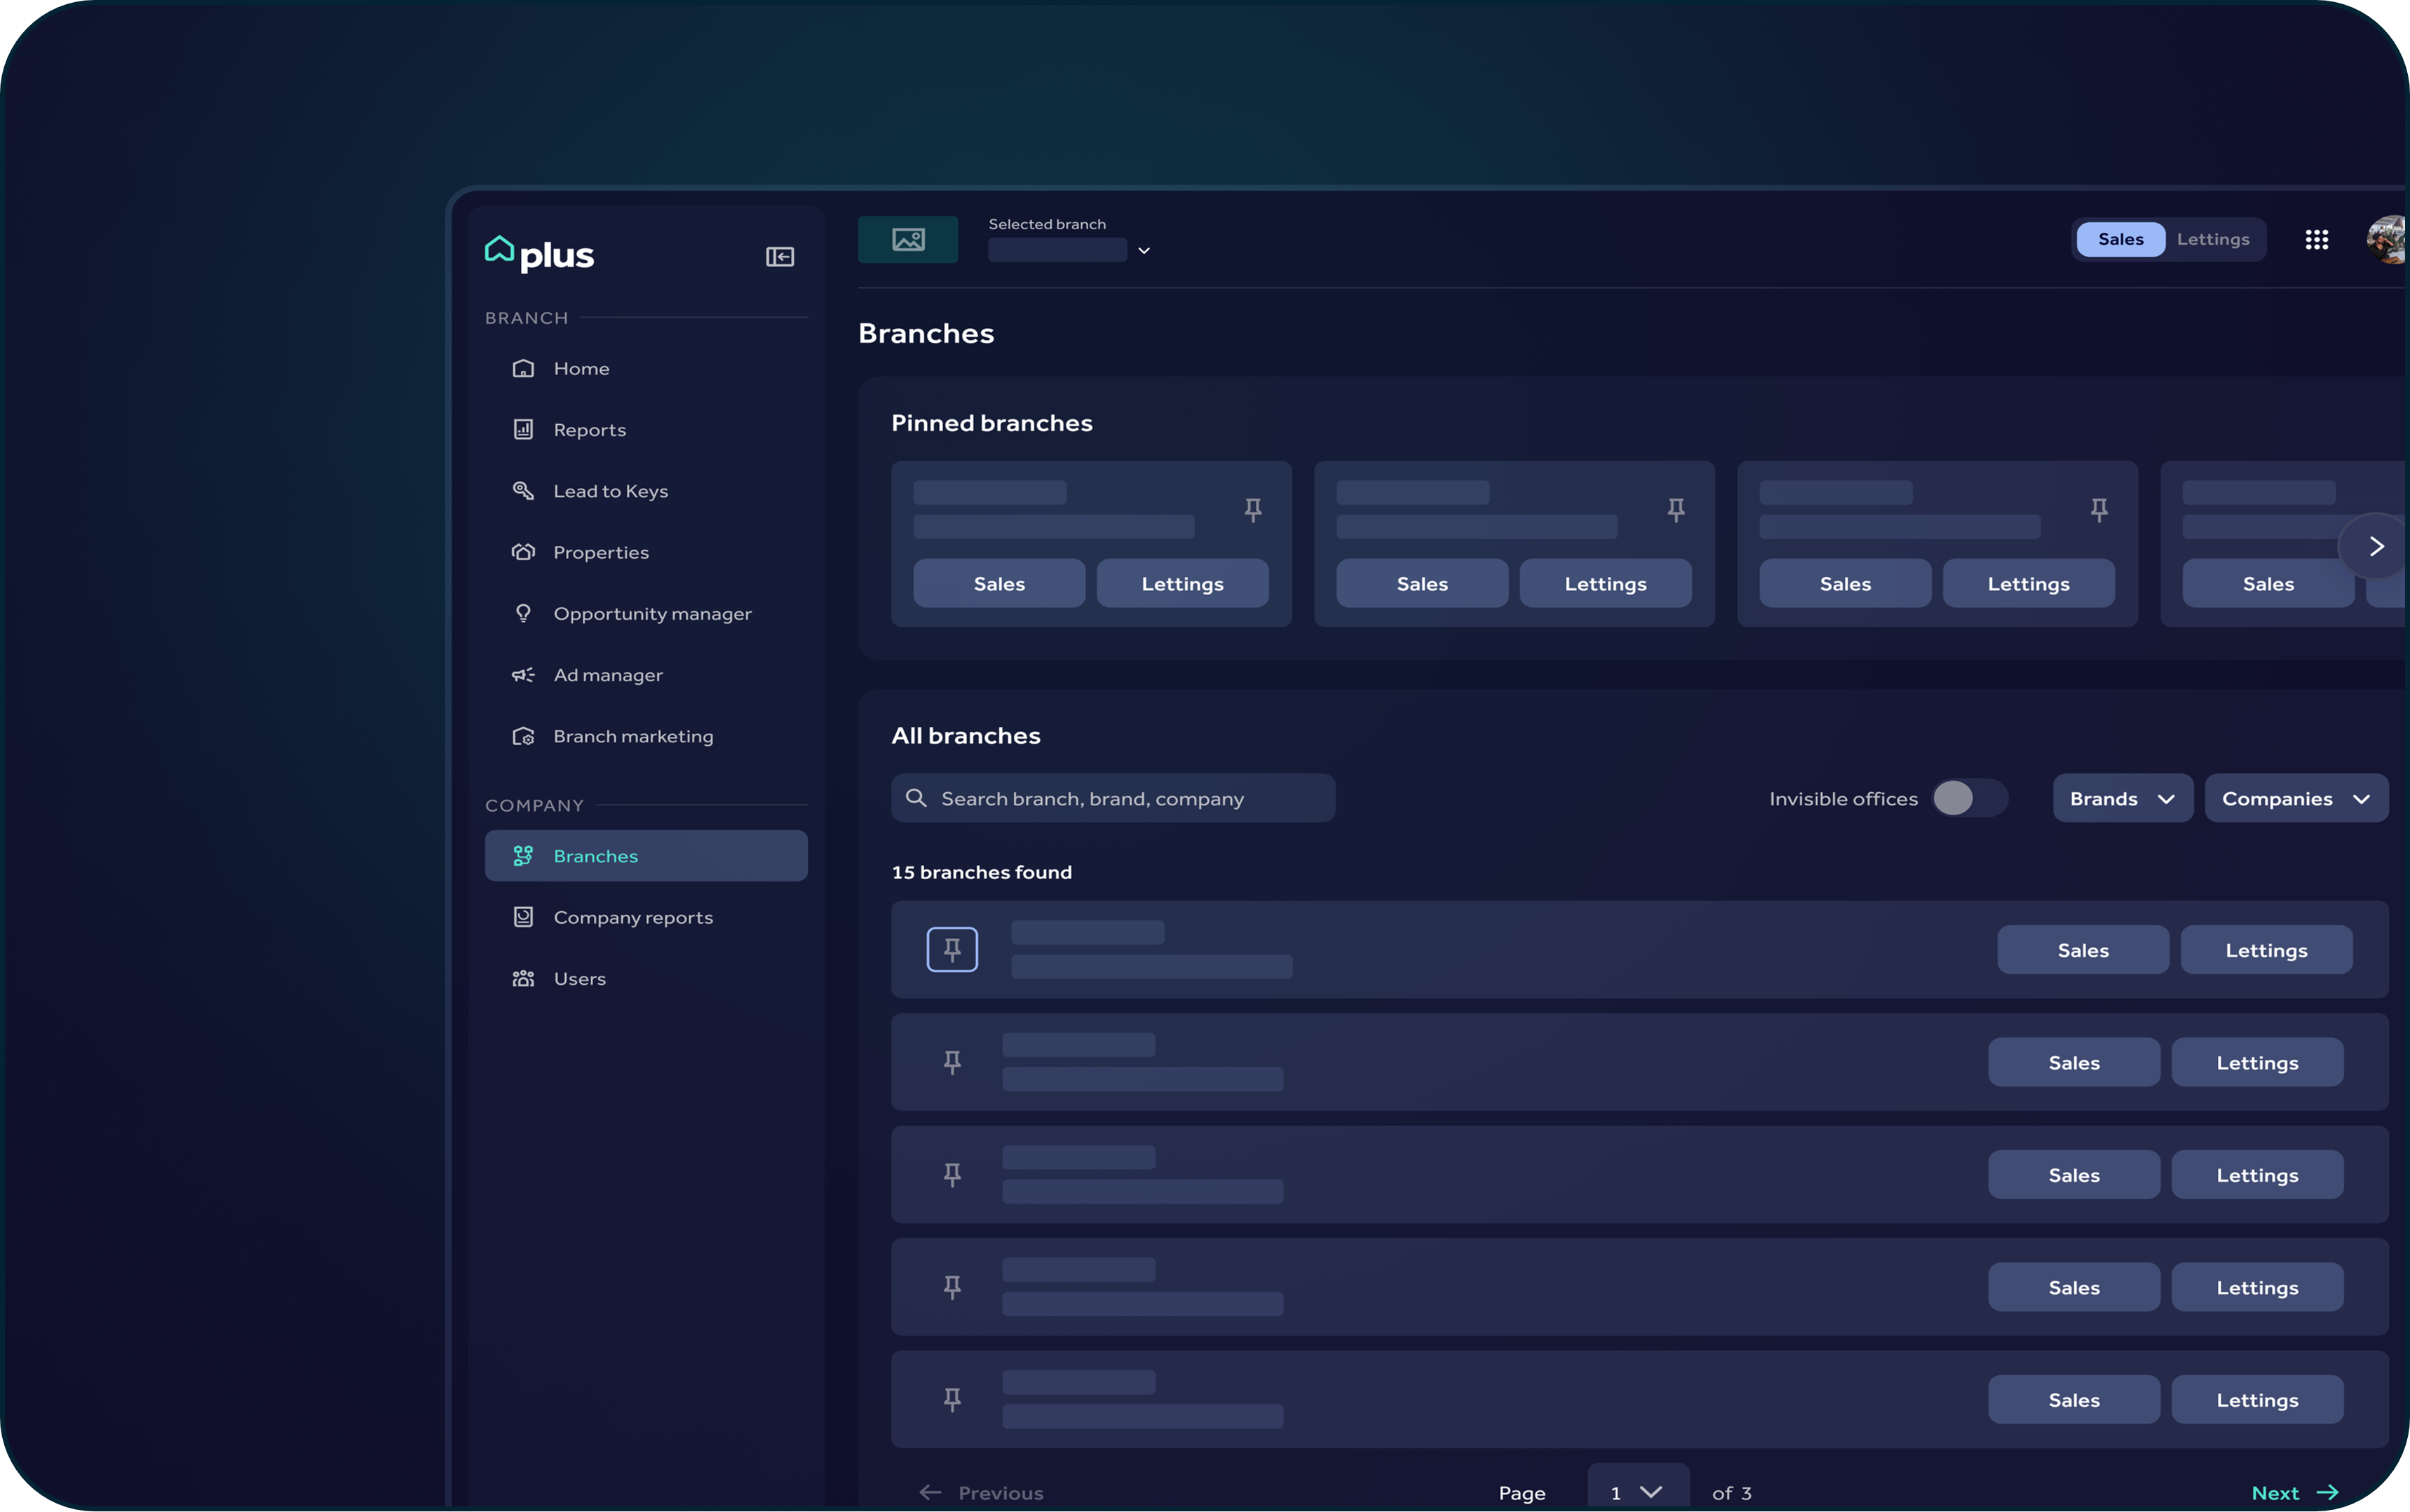Open the Brands filter dropdown

[2121, 798]
